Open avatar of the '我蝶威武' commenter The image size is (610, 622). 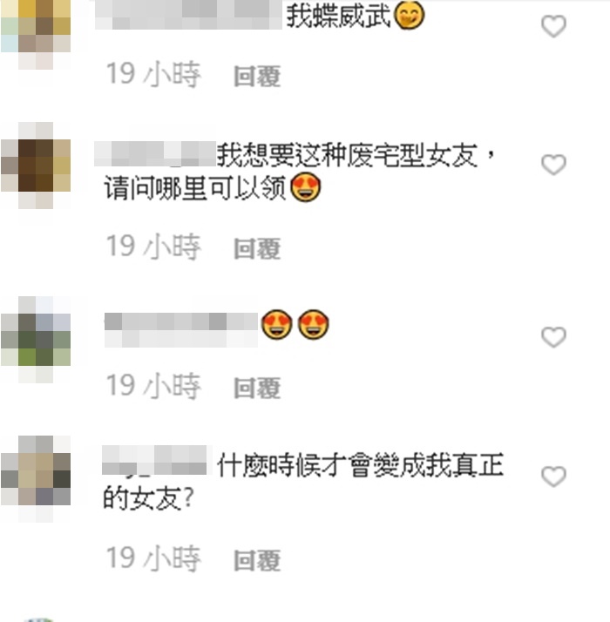(36, 35)
